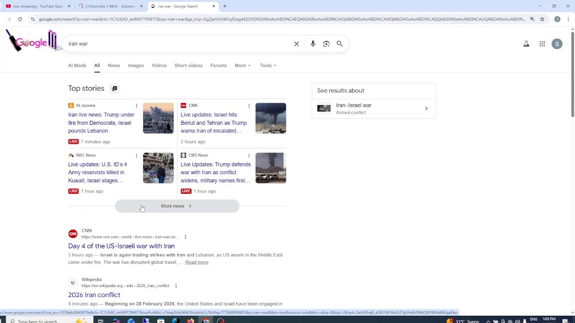
Task: Click the browser address bar URL
Action: (x=282, y=19)
